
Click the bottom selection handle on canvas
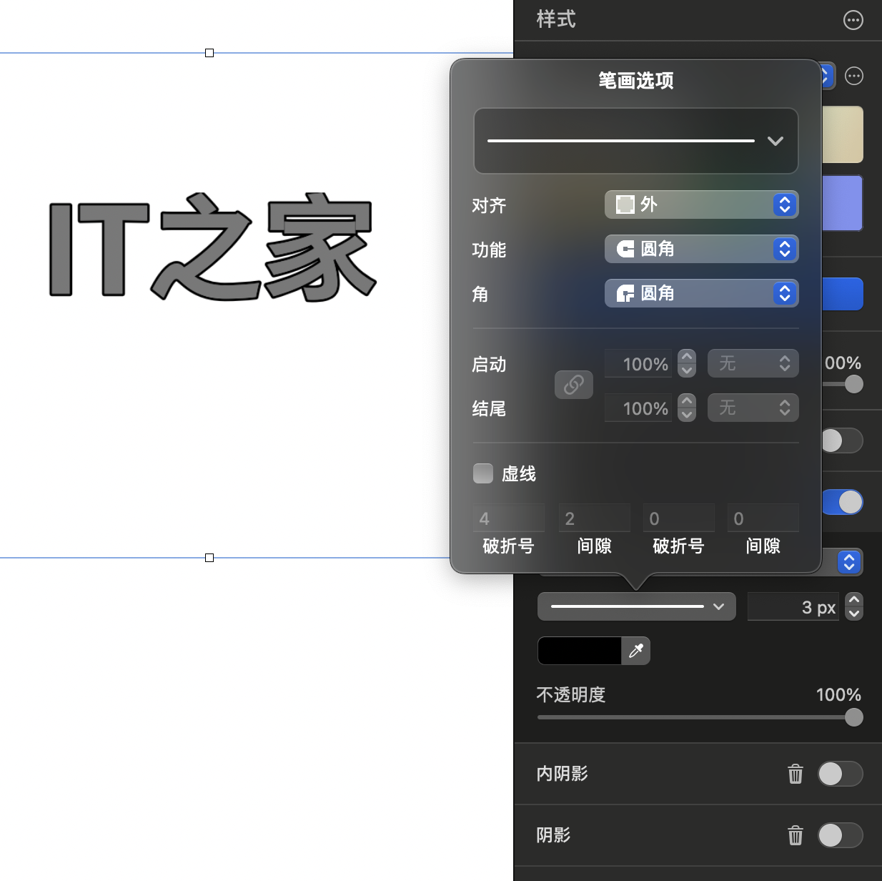[209, 558]
